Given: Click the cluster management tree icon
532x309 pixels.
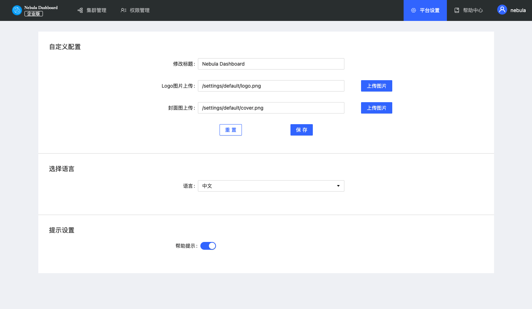Looking at the screenshot, I should tap(80, 10).
